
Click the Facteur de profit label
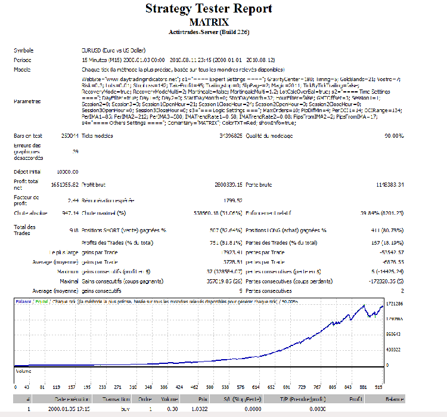tap(26, 200)
